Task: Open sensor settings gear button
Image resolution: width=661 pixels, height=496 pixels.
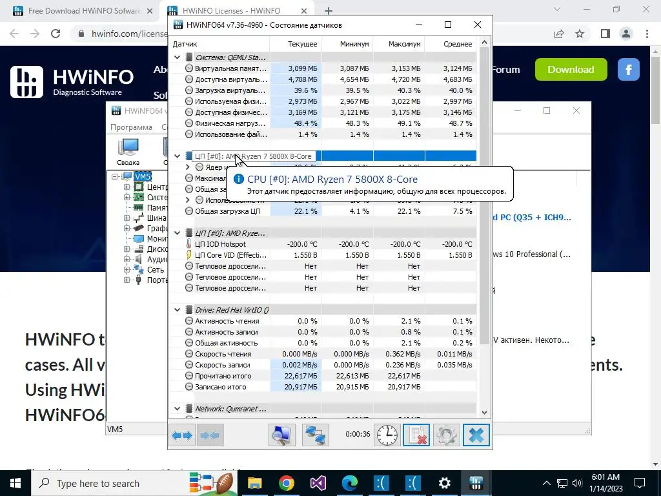Action: pos(447,435)
